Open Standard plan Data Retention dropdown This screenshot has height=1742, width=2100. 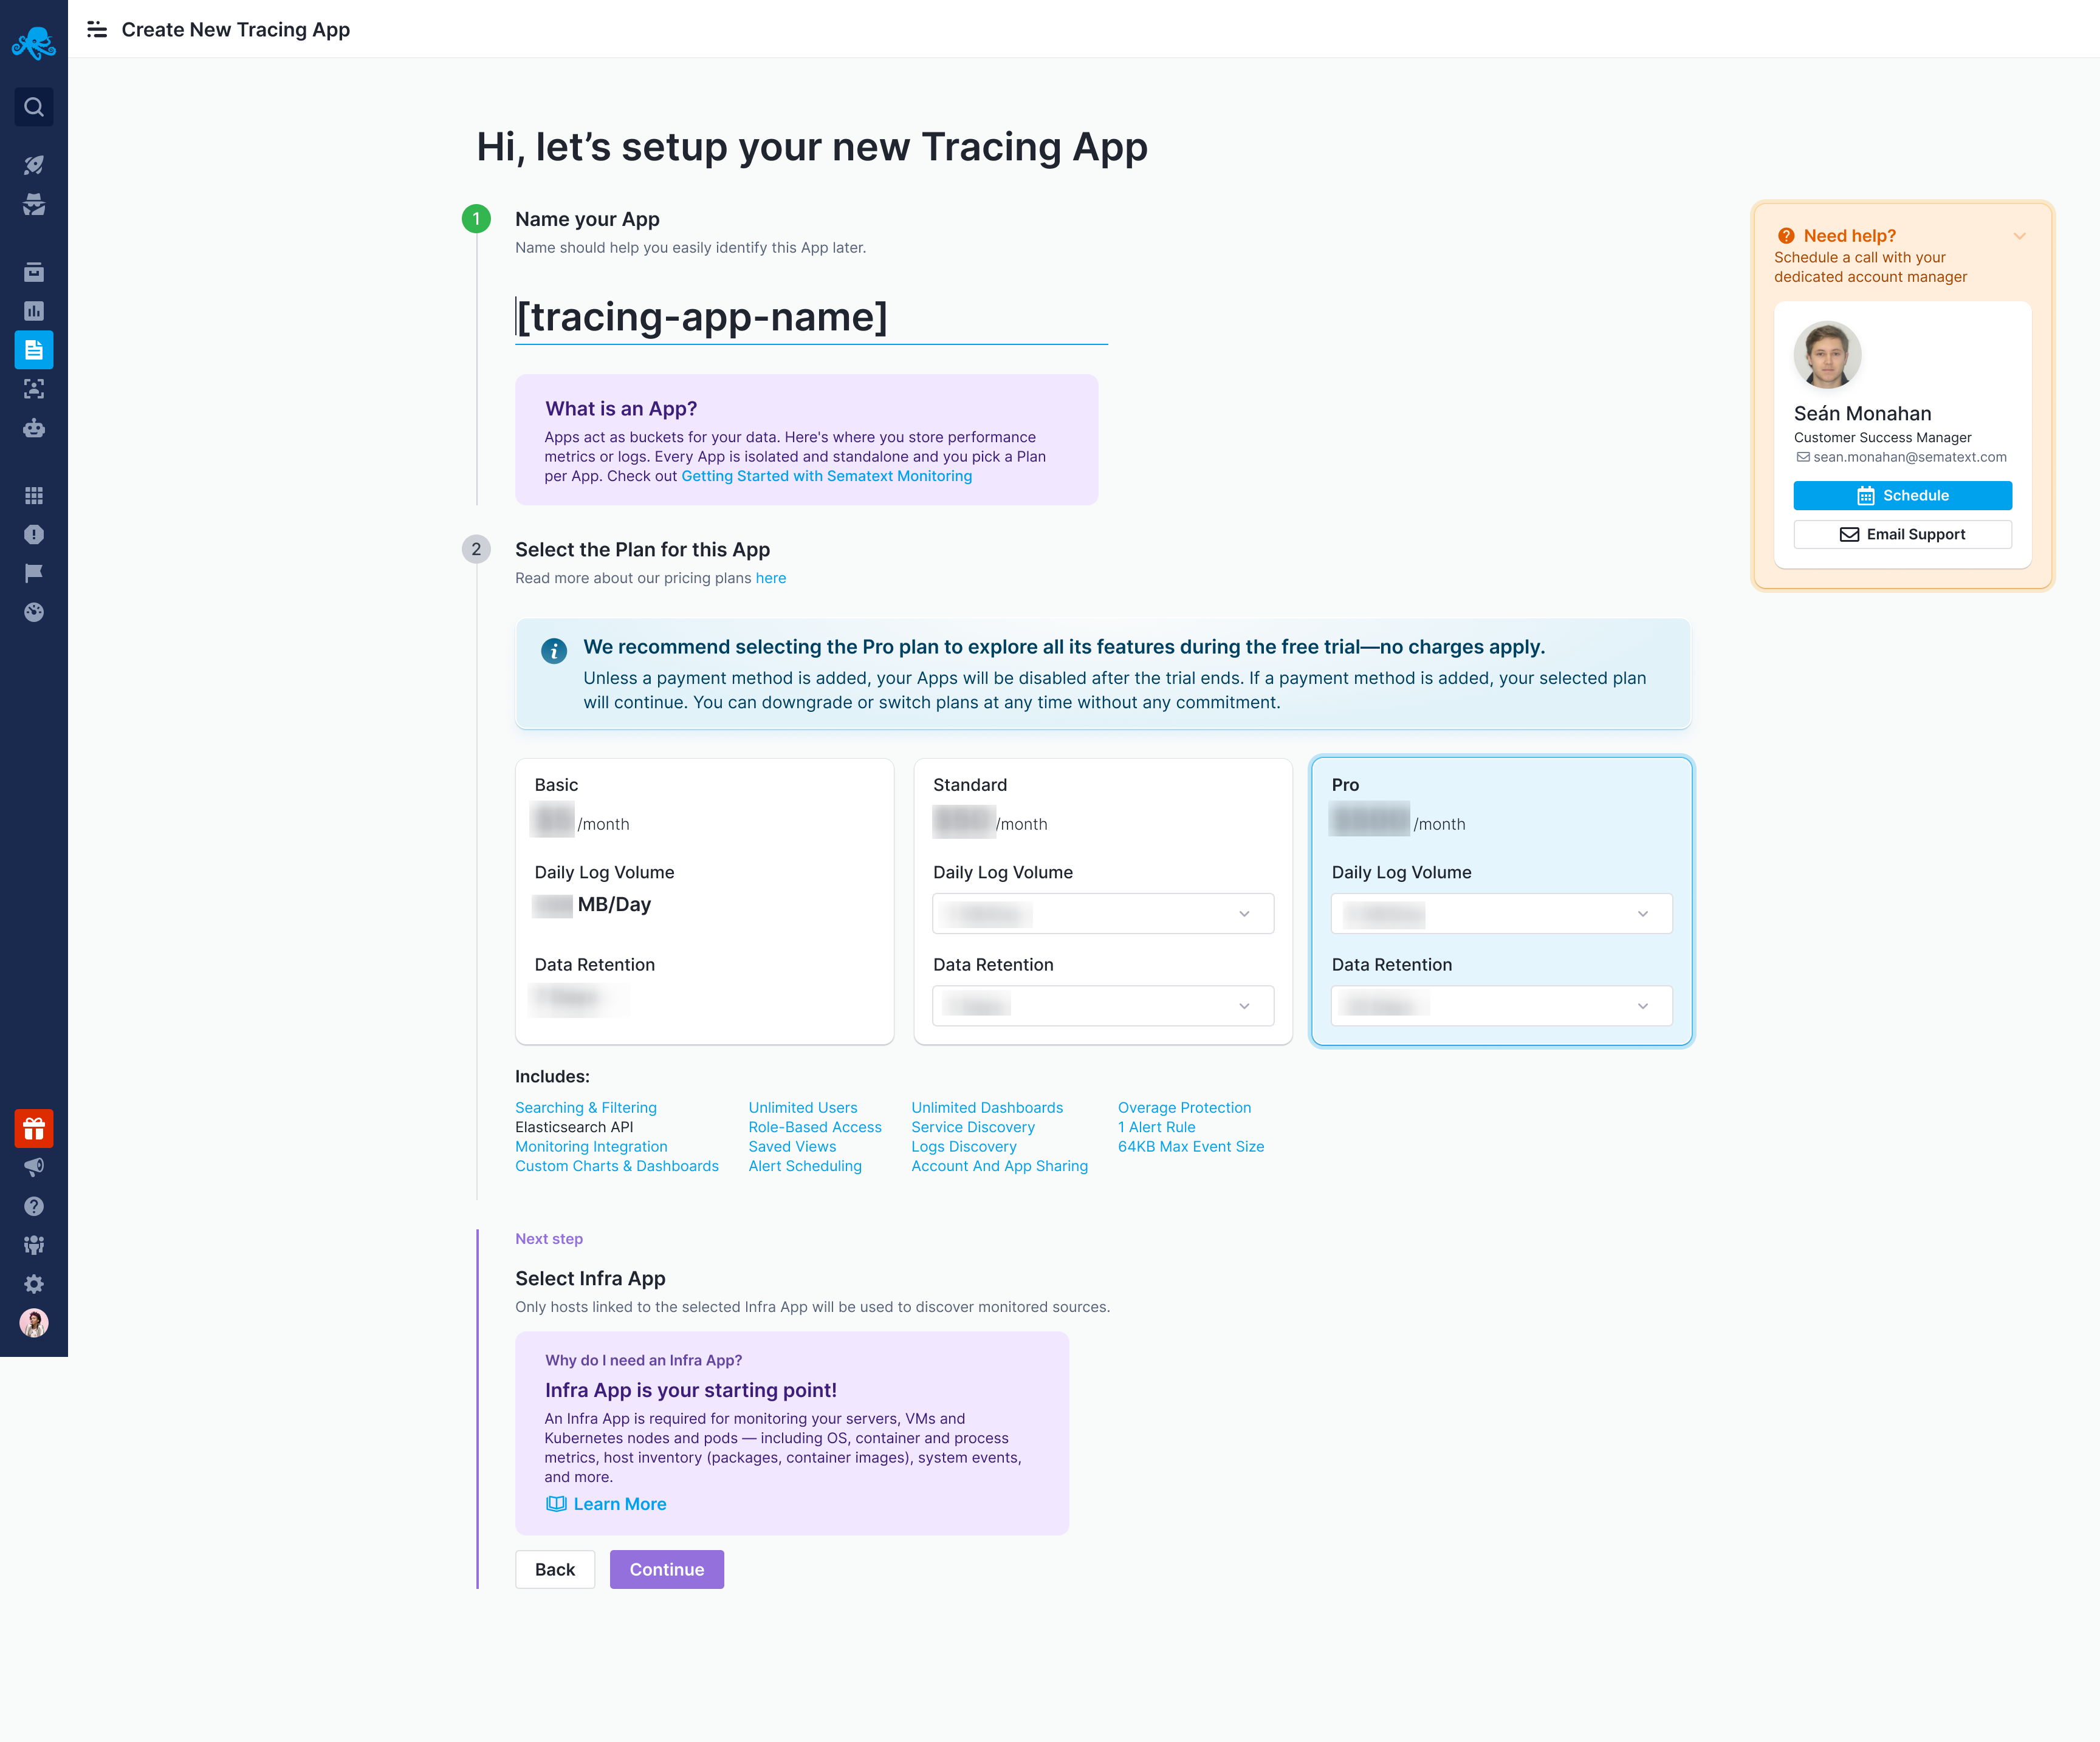(1103, 1005)
